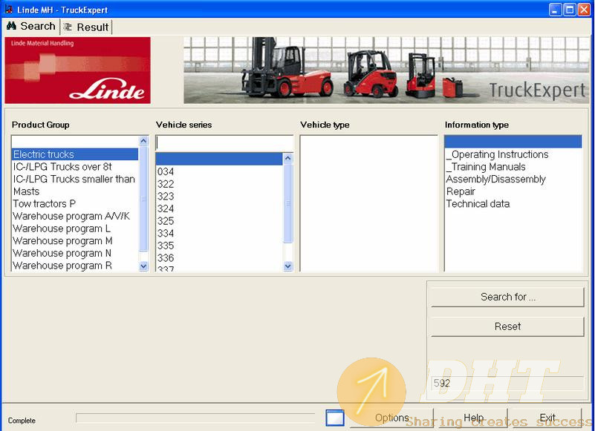595x431 pixels.
Task: Pick Tow tractors P product group
Action: pyautogui.click(x=75, y=204)
